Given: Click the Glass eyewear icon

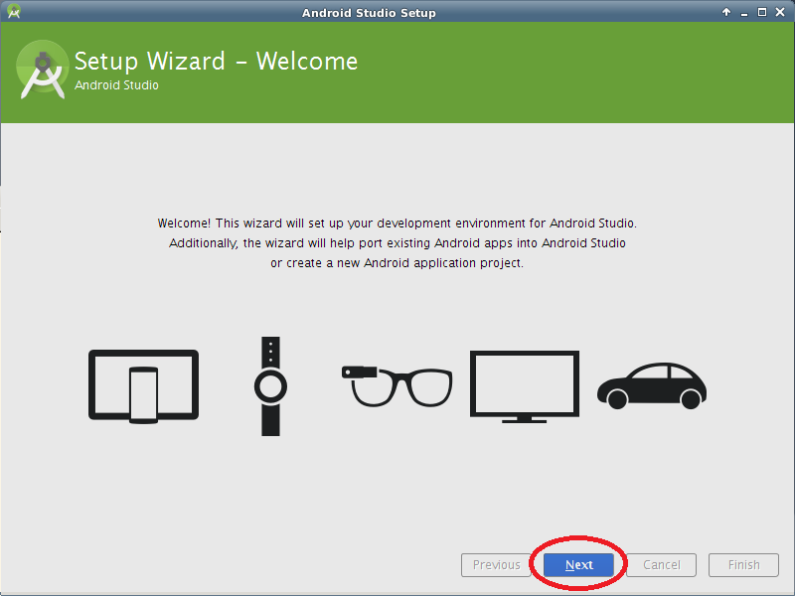Looking at the screenshot, I should [x=397, y=386].
